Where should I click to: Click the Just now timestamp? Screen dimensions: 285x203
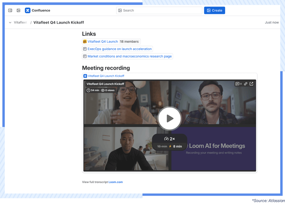(x=272, y=22)
